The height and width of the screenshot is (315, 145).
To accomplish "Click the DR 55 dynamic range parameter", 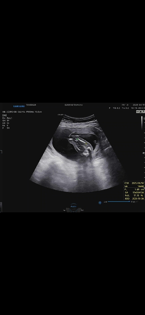I will coord(6,123).
